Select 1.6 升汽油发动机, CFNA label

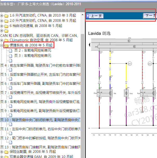point(43,15)
